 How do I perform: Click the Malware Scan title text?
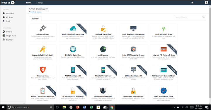(43, 76)
